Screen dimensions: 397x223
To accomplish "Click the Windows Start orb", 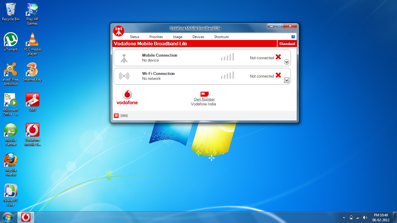I will coord(8,217).
